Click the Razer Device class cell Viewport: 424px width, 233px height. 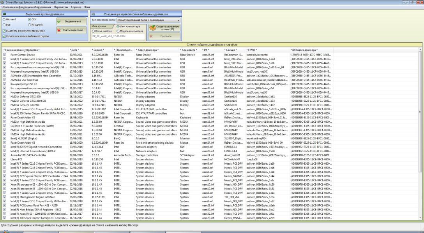(x=143, y=55)
